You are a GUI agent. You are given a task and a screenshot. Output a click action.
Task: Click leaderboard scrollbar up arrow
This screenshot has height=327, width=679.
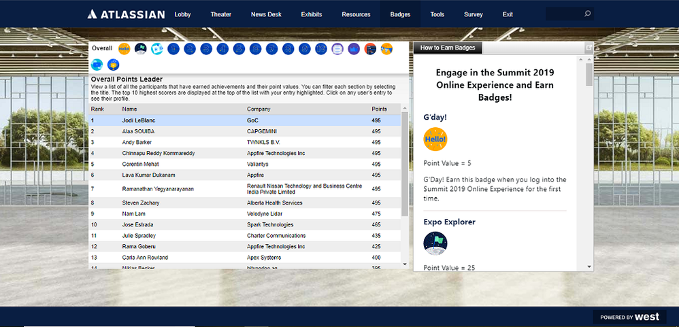(x=405, y=108)
